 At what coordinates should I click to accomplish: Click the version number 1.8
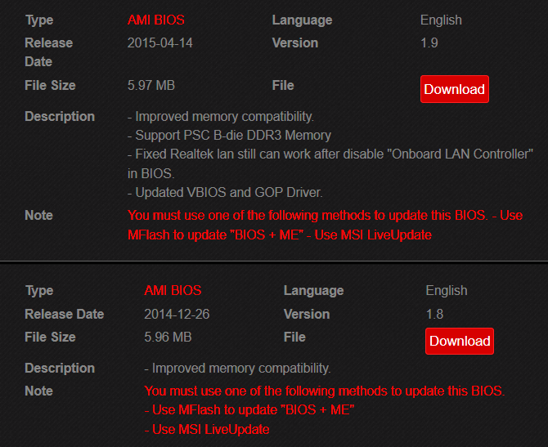[434, 314]
